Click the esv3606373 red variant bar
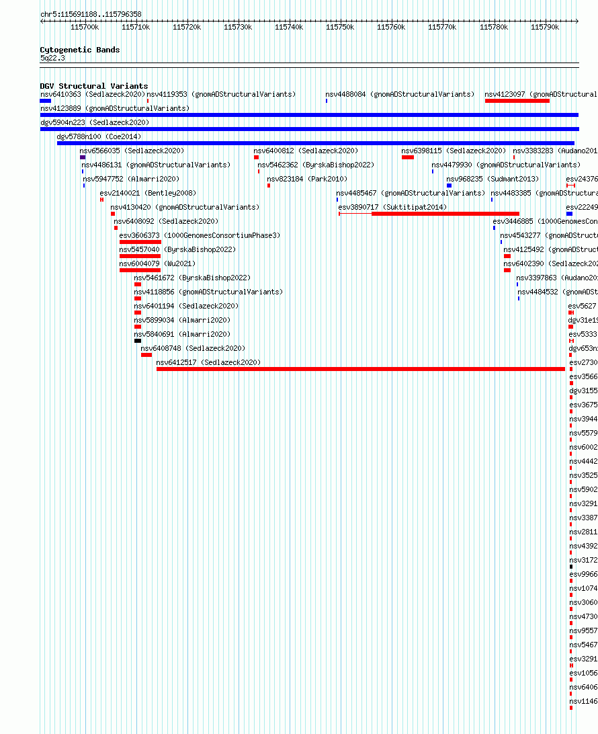Image resolution: width=598 pixels, height=734 pixels. (x=140, y=242)
